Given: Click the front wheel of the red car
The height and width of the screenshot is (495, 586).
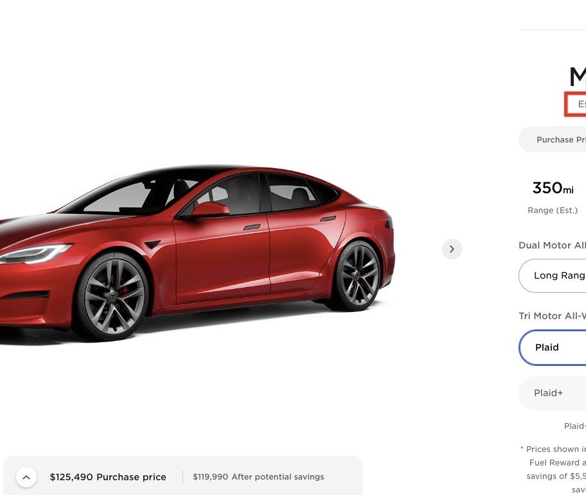Looking at the screenshot, I should pyautogui.click(x=113, y=295).
